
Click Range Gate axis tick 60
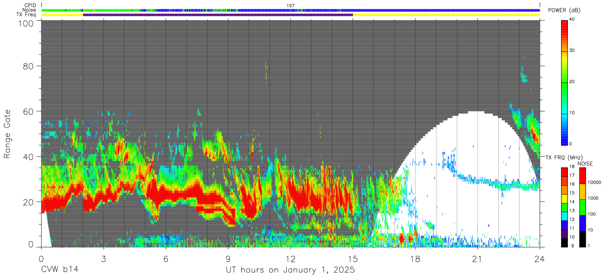[29, 111]
